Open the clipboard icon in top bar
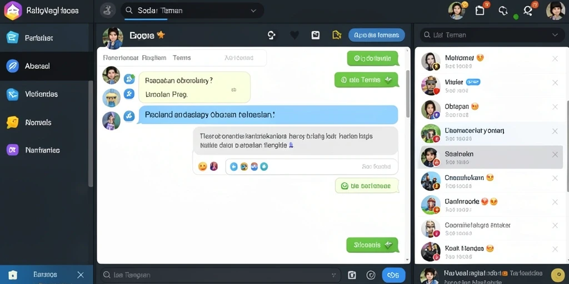Viewport: 569px width, 284px height. tap(480, 11)
